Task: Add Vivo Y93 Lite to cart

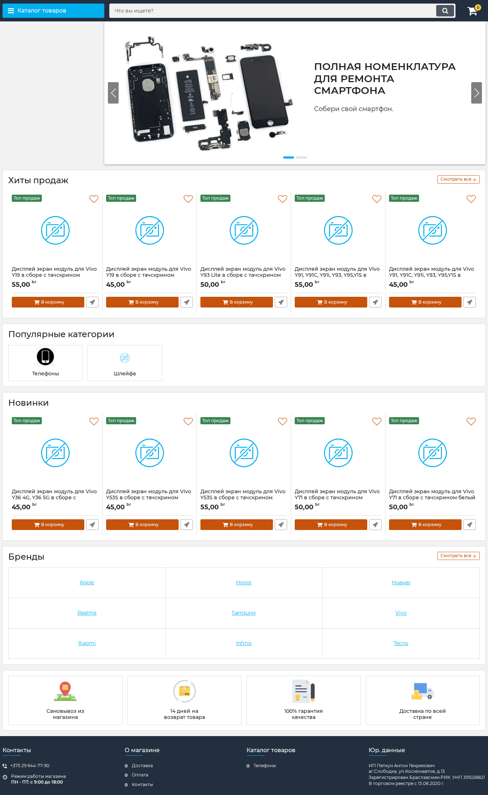Action: coord(236,302)
